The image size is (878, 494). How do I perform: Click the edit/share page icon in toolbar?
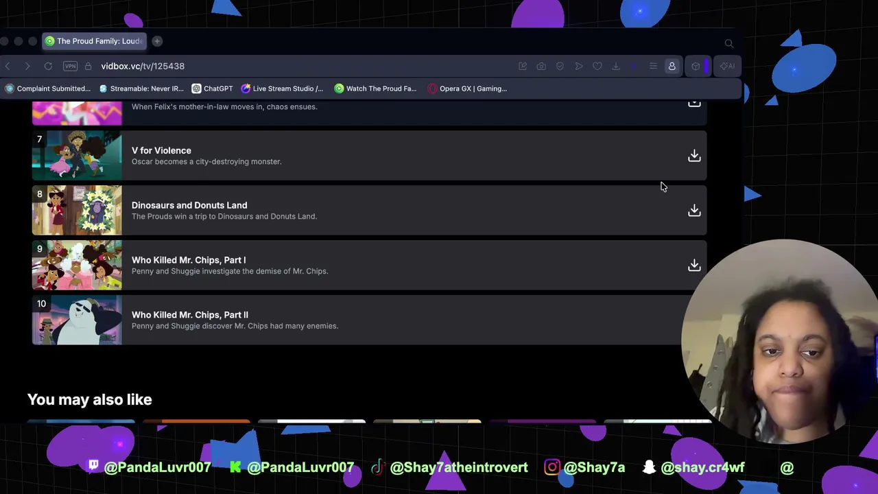[x=523, y=66]
